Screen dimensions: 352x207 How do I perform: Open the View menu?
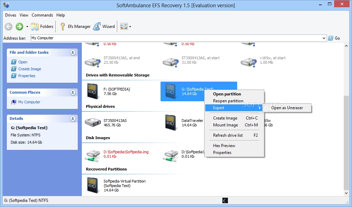[x=24, y=15]
